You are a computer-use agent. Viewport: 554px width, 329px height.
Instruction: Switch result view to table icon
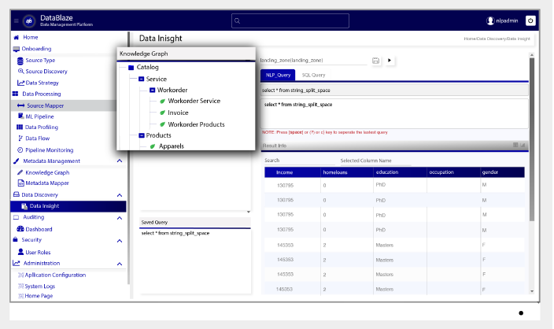pyautogui.click(x=515, y=145)
